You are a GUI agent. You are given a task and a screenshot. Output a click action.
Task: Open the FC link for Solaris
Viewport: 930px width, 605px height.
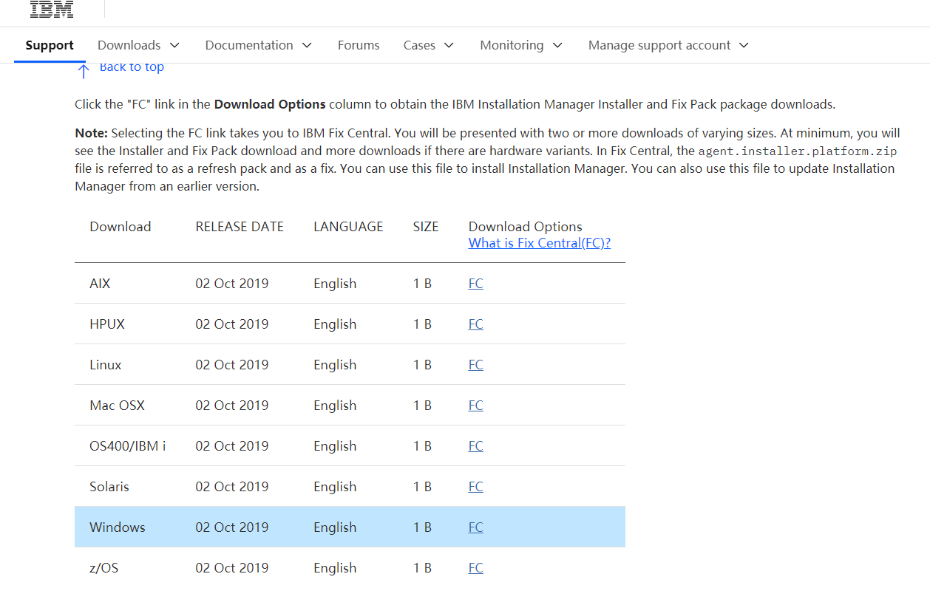(x=476, y=487)
